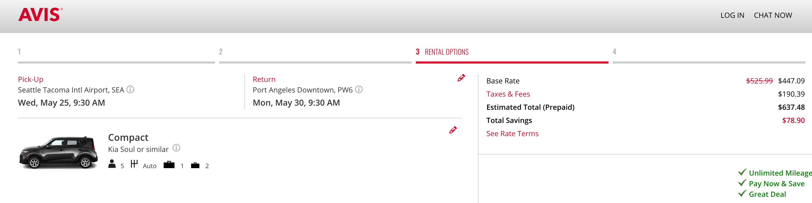Open step 2 of the booking flow
The width and height of the screenshot is (812, 203).
220,52
